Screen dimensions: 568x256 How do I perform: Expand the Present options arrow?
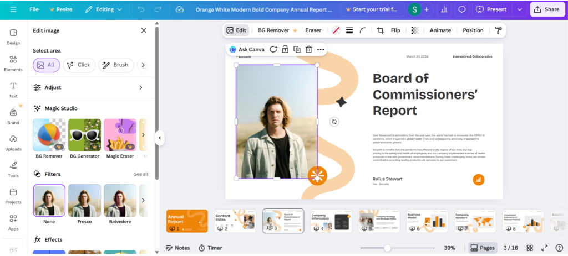pos(519,9)
